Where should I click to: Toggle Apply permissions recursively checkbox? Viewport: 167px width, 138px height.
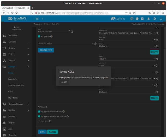39,111
